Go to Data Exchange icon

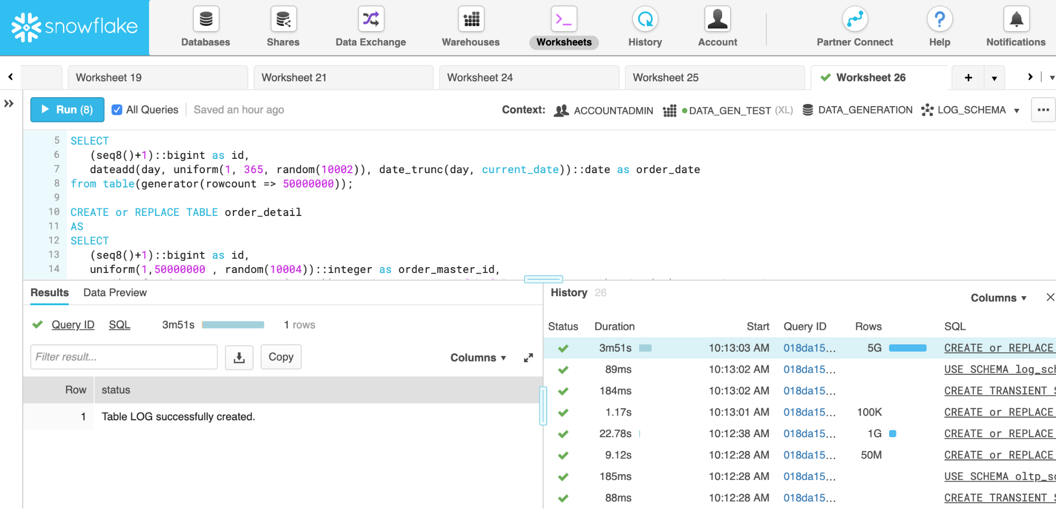click(x=370, y=20)
